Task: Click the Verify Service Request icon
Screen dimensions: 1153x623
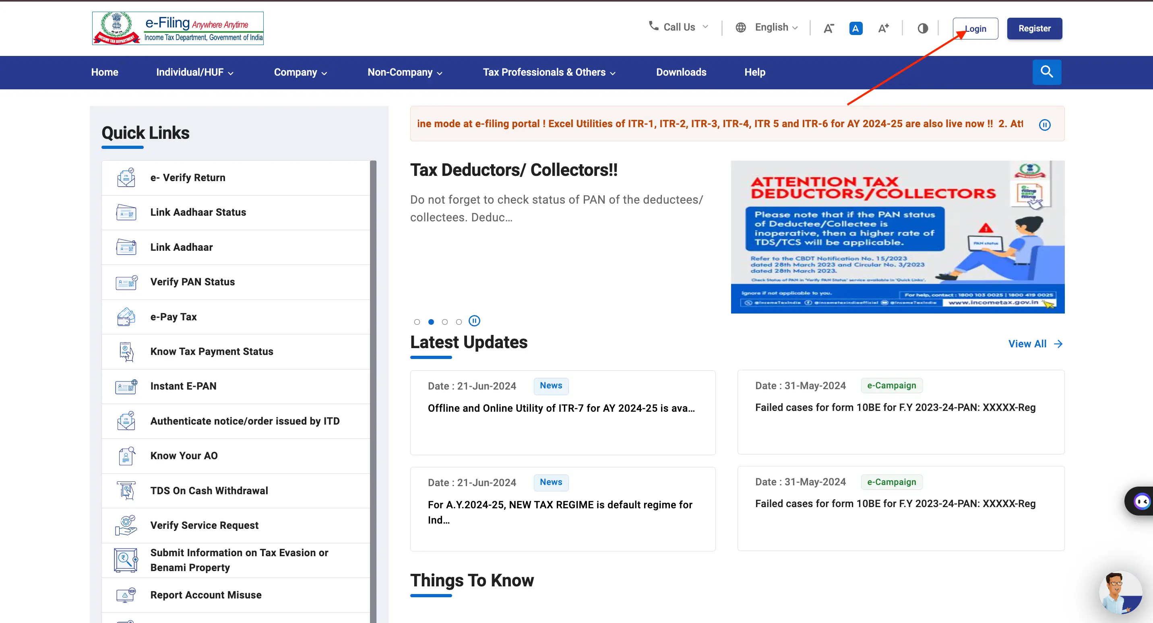Action: (125, 526)
